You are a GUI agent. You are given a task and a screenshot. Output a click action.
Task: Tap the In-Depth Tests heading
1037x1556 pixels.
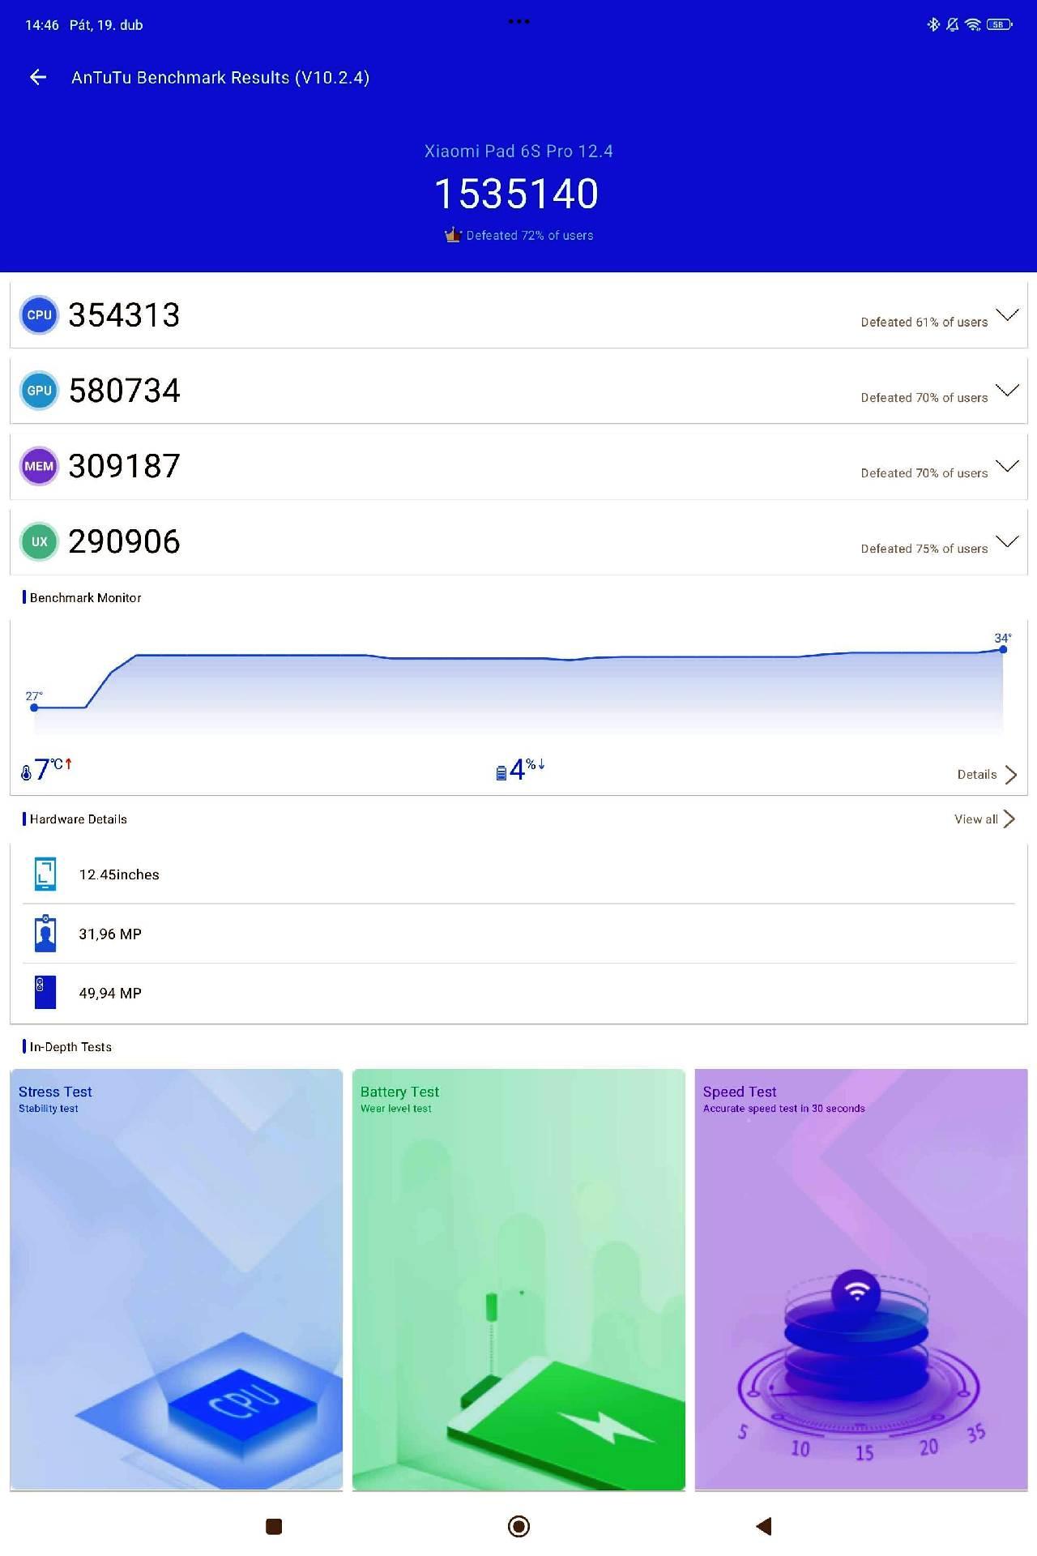(70, 1047)
